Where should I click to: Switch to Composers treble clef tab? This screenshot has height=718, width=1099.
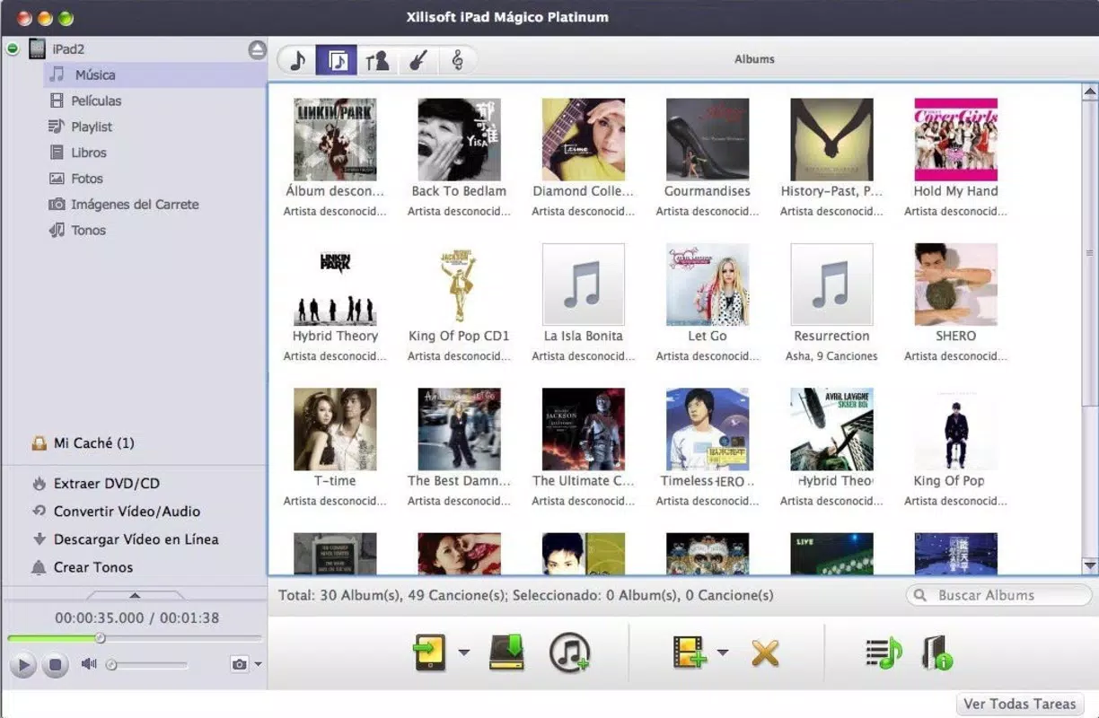(x=456, y=60)
